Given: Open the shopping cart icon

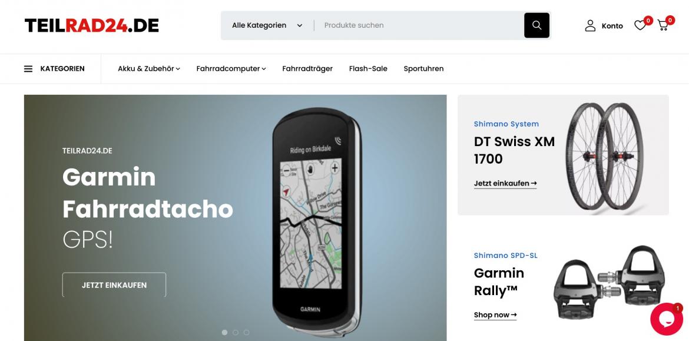Looking at the screenshot, I should click(662, 25).
